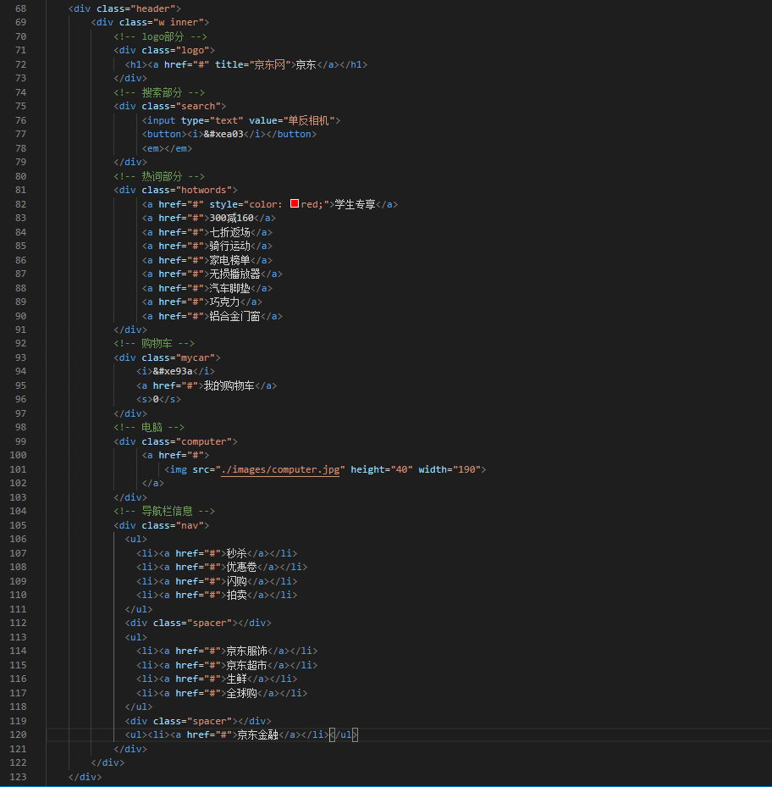The height and width of the screenshot is (787, 772).
Task: Click class value "computer" on line 99
Action: (x=204, y=441)
